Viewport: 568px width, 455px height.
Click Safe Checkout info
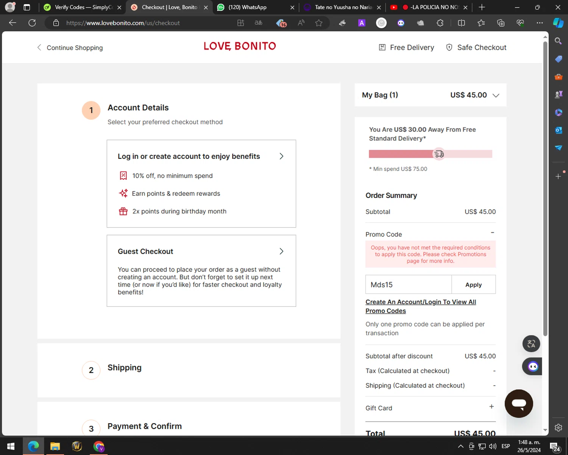pos(476,47)
